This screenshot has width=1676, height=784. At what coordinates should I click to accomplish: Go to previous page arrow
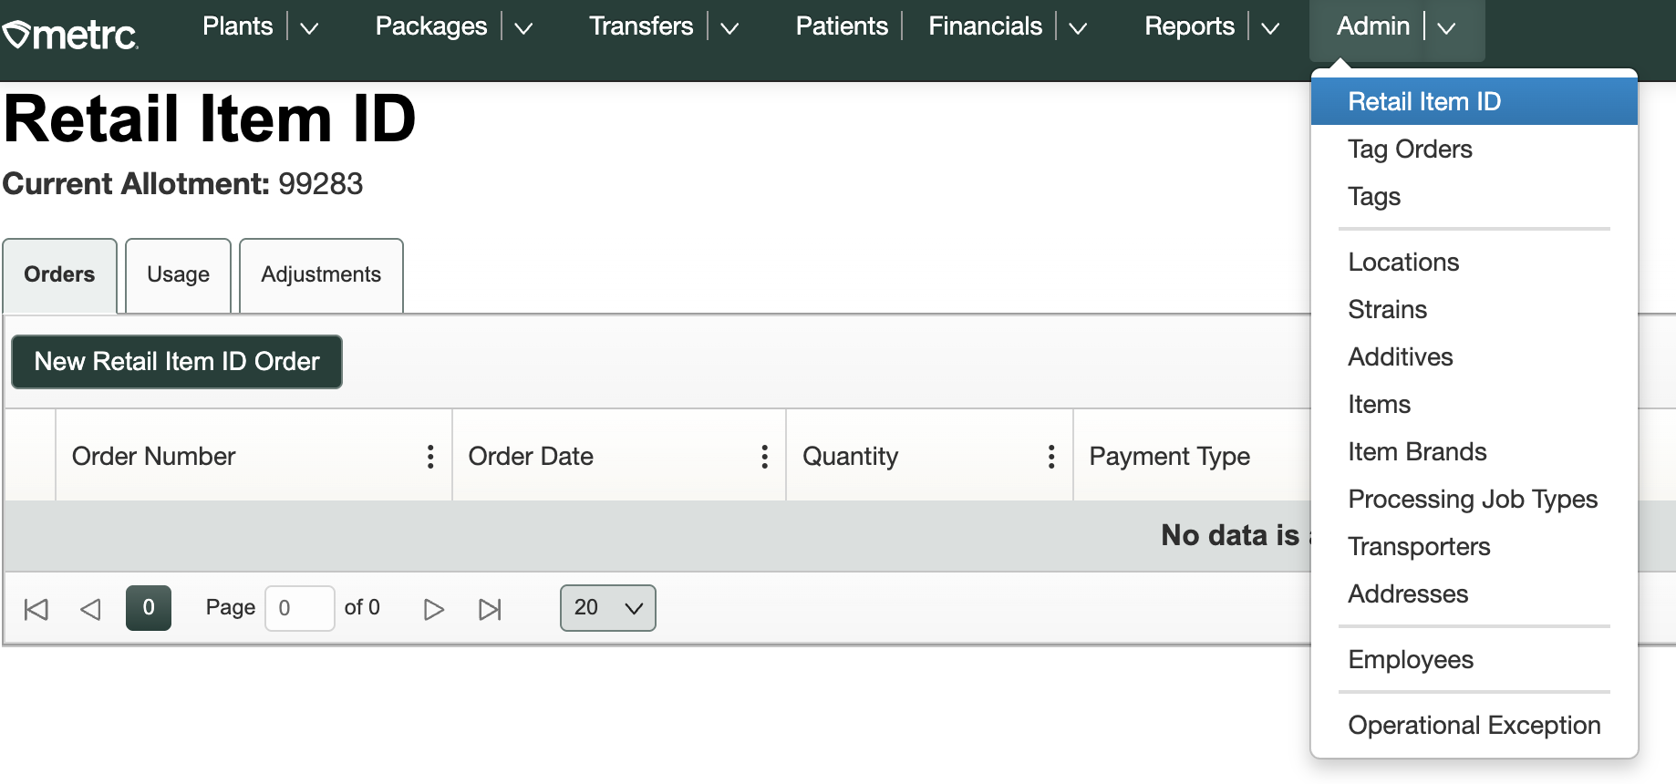click(x=90, y=609)
